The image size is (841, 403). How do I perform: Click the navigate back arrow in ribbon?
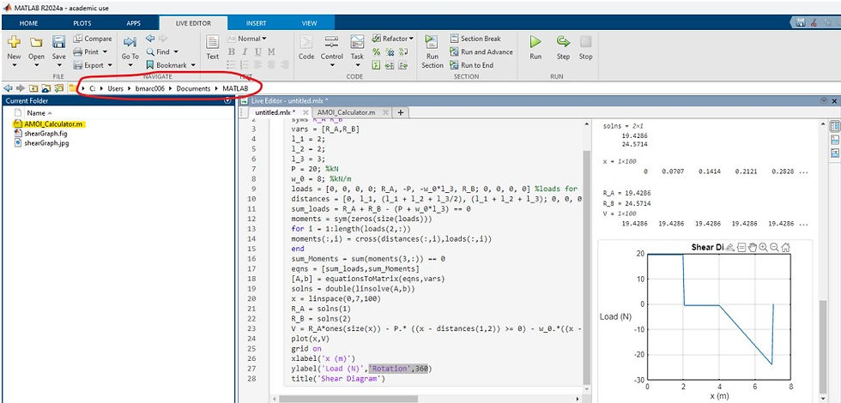150,39
